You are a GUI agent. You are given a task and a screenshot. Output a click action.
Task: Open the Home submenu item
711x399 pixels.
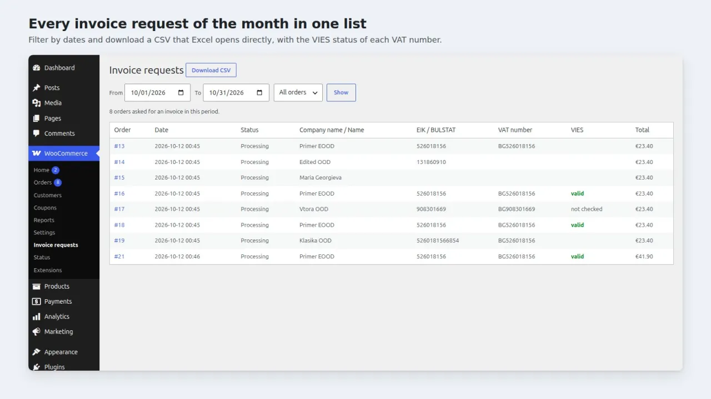42,170
